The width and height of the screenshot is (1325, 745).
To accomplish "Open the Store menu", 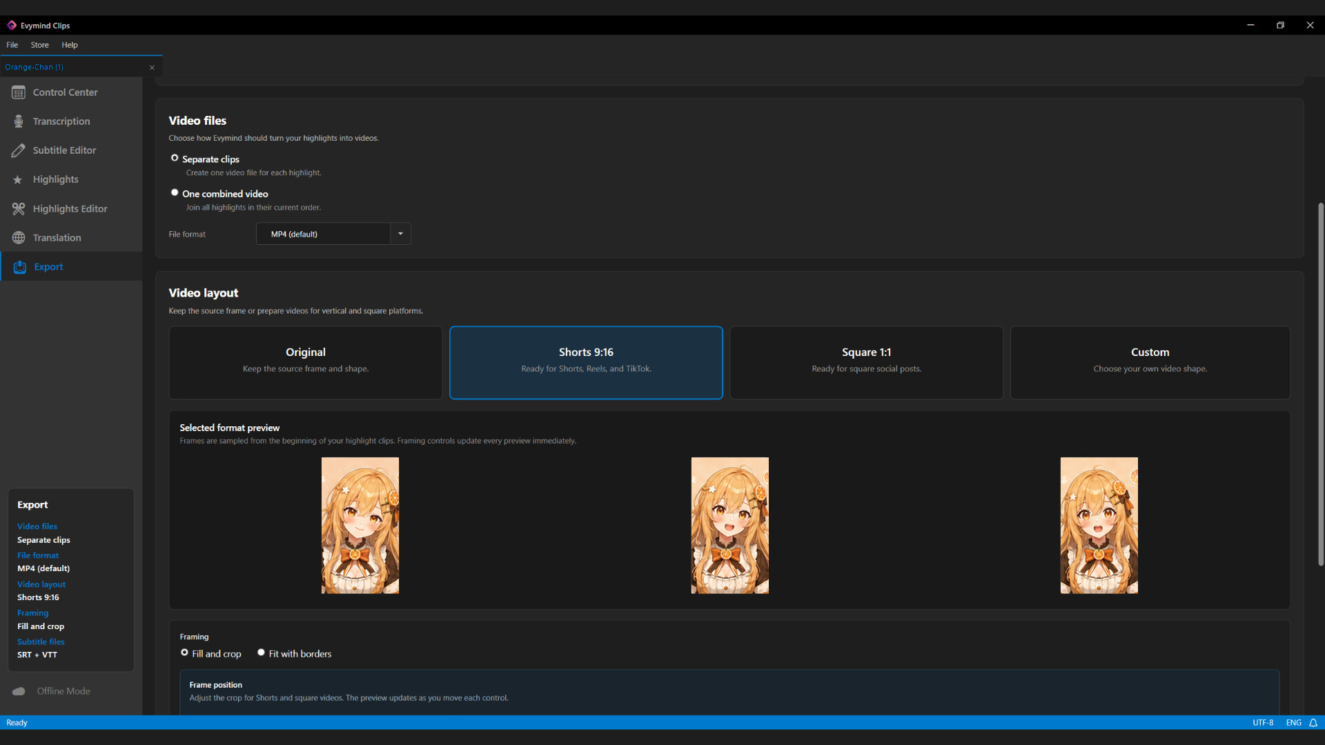I will (x=40, y=45).
